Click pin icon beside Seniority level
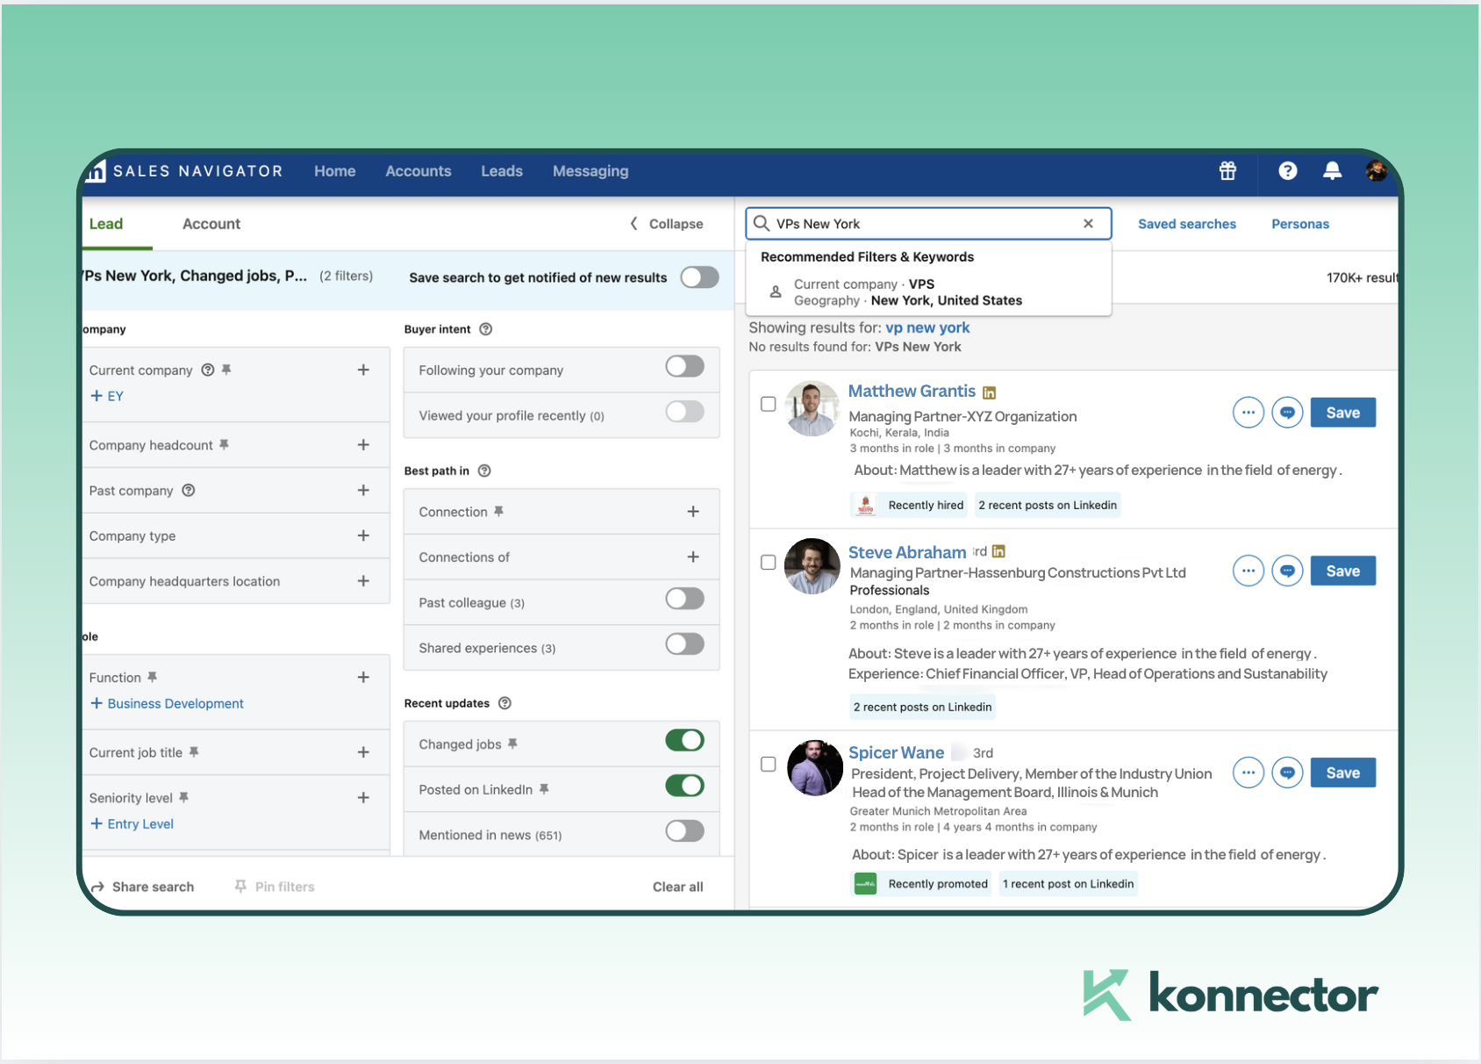The width and height of the screenshot is (1481, 1064). click(184, 797)
